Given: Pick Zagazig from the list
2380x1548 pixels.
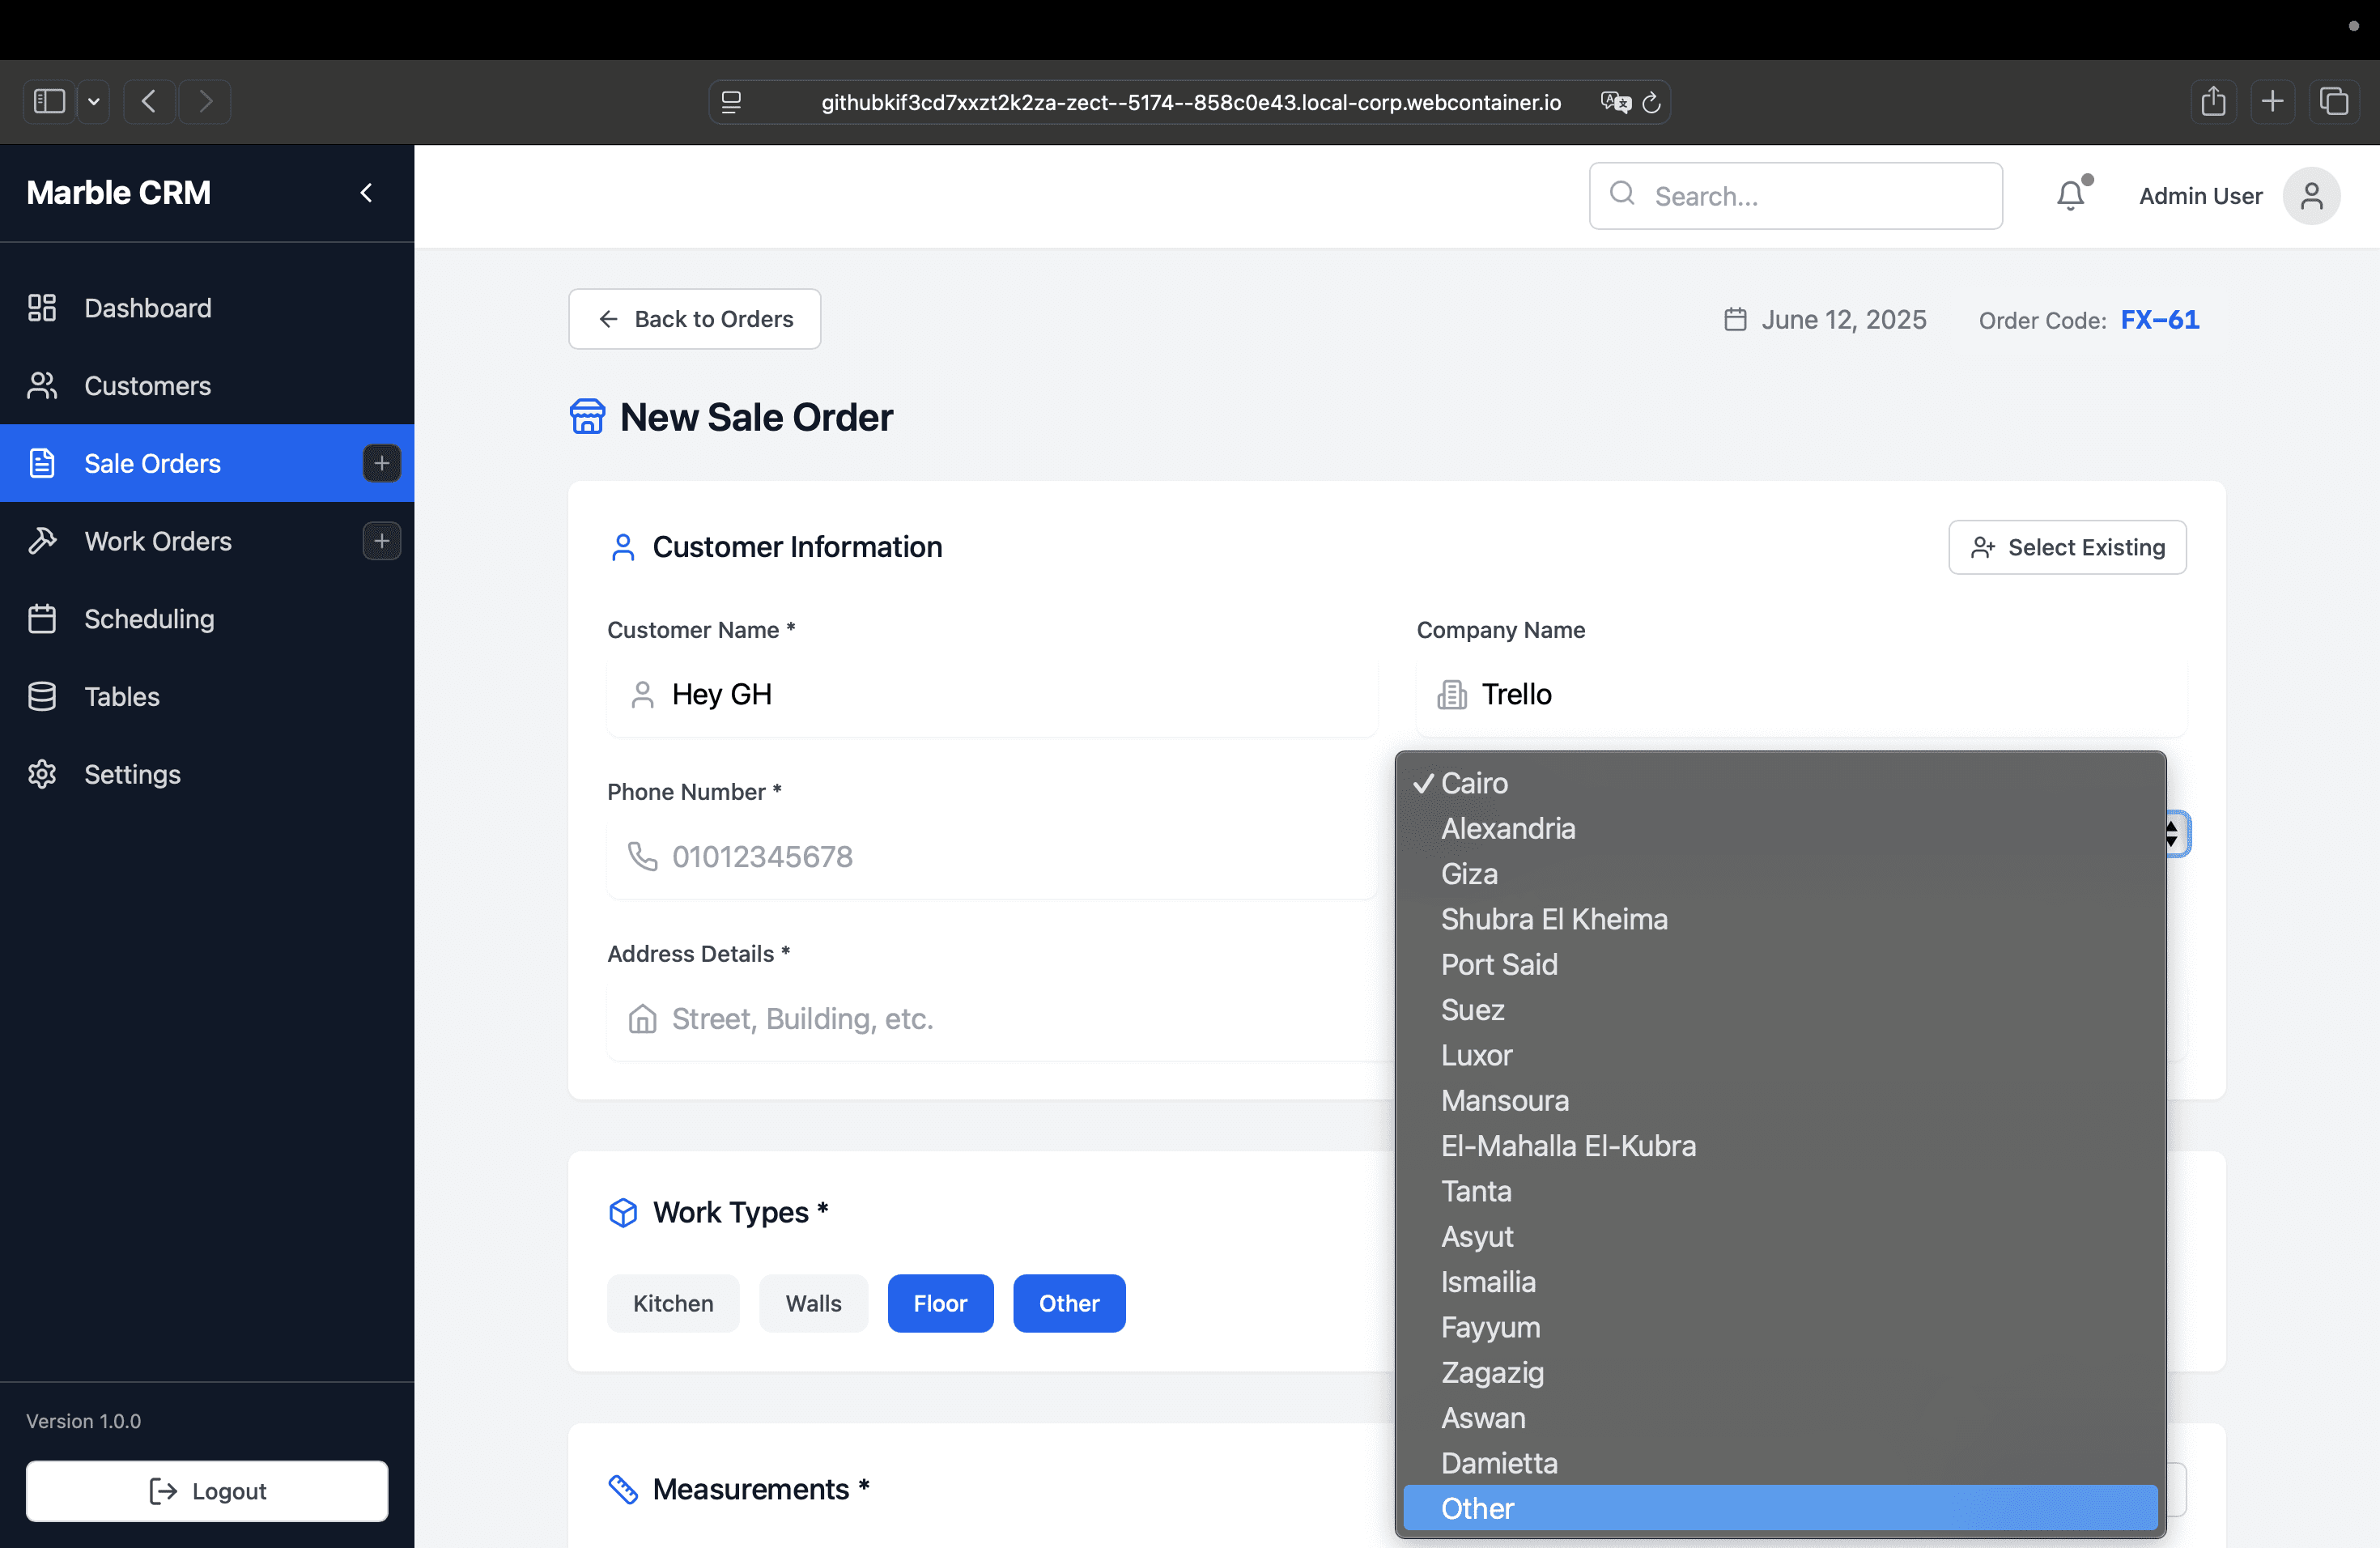Looking at the screenshot, I should click(x=1780, y=1372).
